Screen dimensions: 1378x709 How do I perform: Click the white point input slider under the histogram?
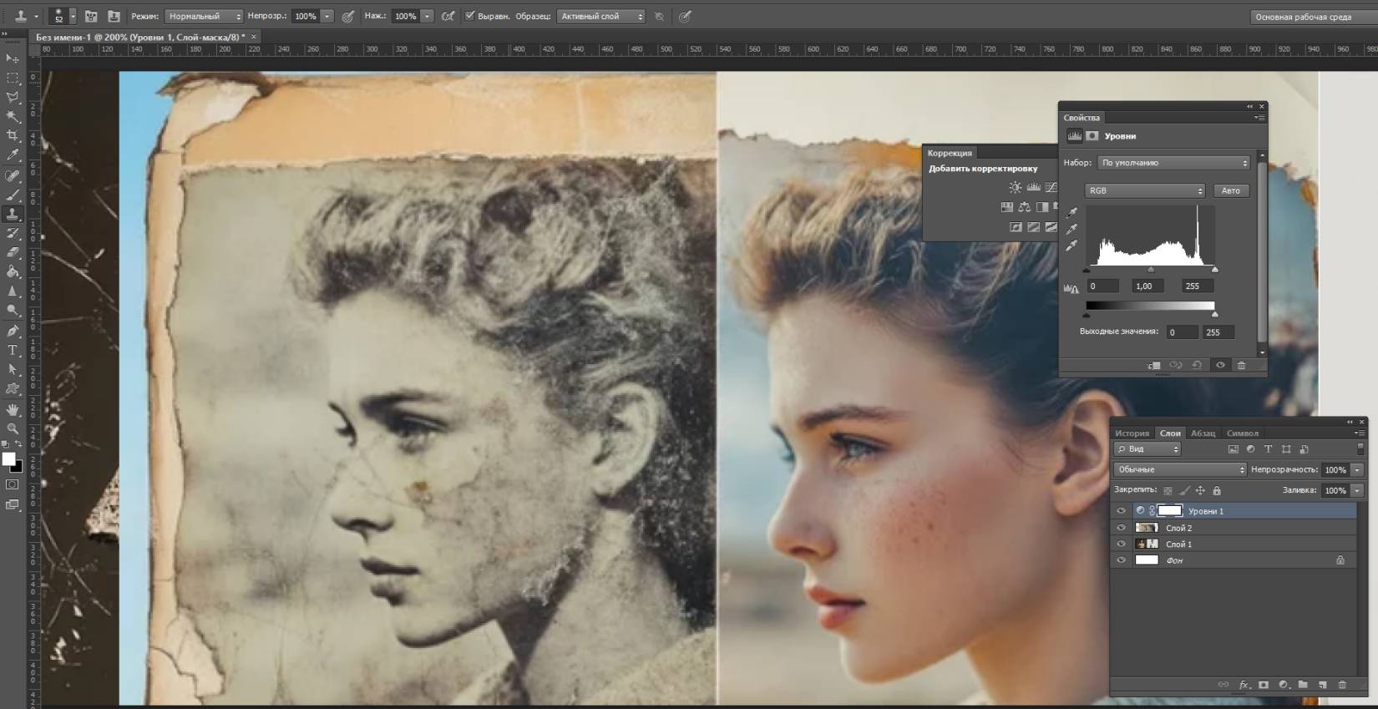[x=1214, y=270]
